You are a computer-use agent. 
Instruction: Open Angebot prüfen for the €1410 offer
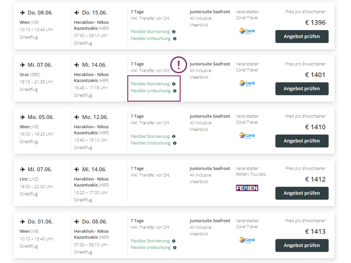(302, 141)
